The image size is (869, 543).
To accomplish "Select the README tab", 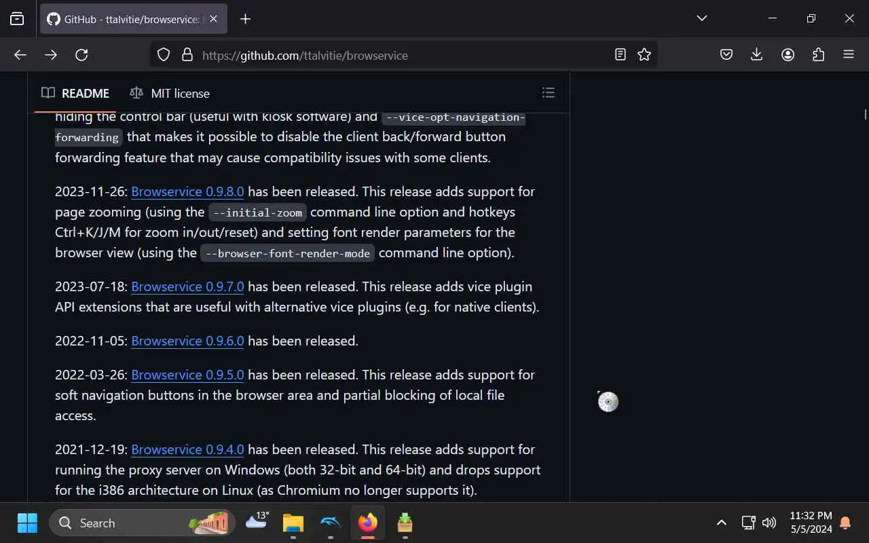I will click(x=75, y=93).
